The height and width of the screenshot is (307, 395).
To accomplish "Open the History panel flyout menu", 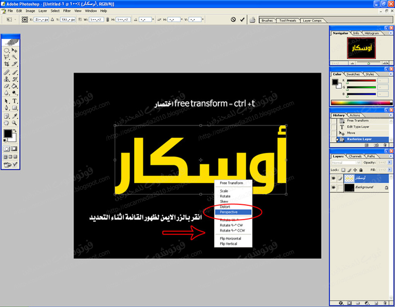I will pyautogui.click(x=391, y=115).
